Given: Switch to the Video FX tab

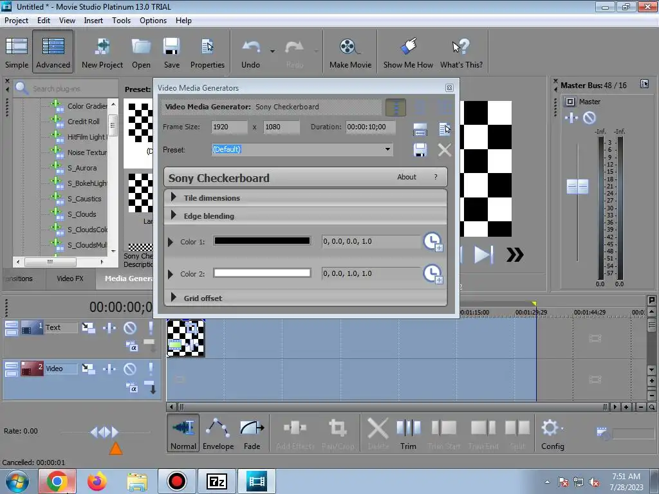Looking at the screenshot, I should (x=70, y=279).
